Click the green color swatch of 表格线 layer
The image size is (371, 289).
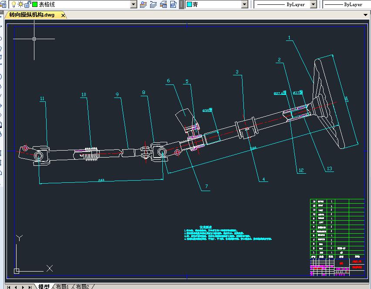(35, 4)
